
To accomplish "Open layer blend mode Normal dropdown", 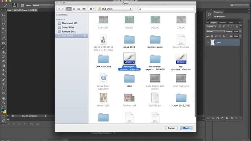I will (x=216, y=31).
